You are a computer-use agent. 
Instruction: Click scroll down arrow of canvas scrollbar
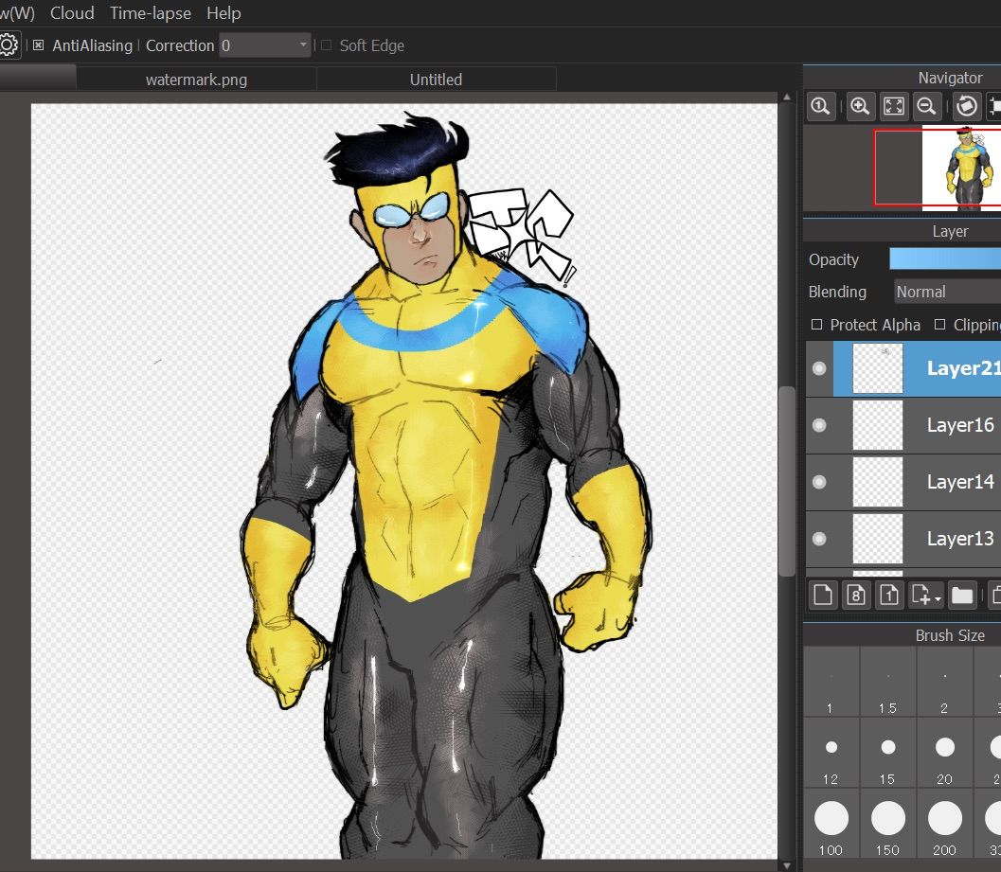tap(786, 865)
